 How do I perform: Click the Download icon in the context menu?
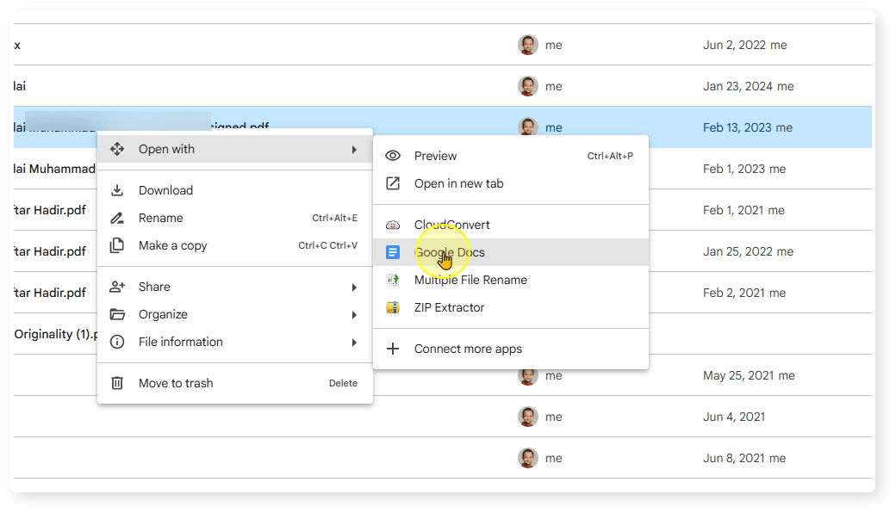click(117, 190)
